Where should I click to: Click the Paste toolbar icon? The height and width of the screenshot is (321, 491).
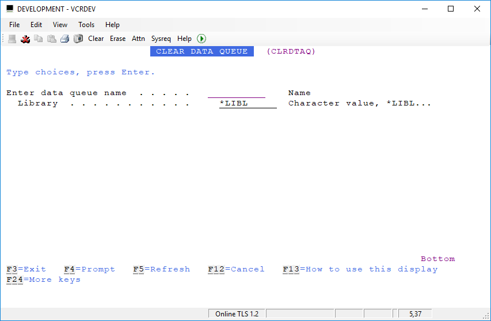click(51, 39)
